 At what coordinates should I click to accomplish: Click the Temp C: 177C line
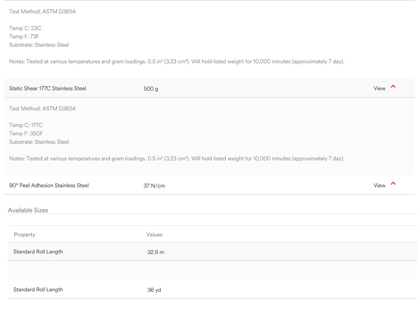(26, 125)
